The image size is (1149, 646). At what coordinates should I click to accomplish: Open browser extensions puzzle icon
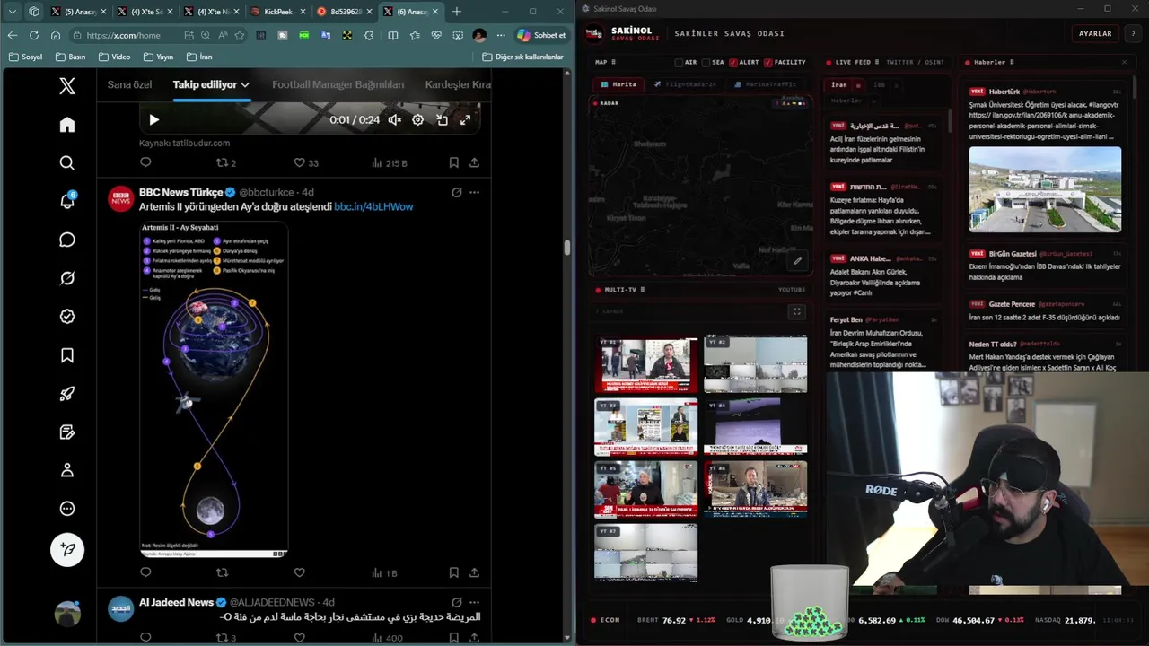tap(369, 35)
